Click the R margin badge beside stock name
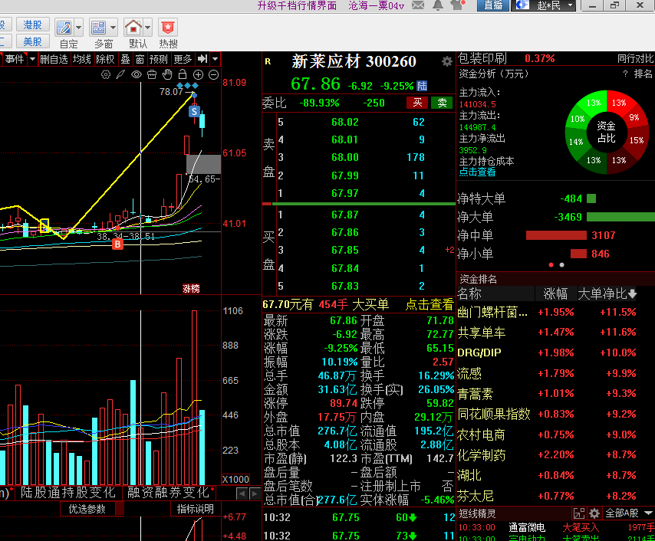Viewport: 655px width, 541px height. pyautogui.click(x=268, y=61)
